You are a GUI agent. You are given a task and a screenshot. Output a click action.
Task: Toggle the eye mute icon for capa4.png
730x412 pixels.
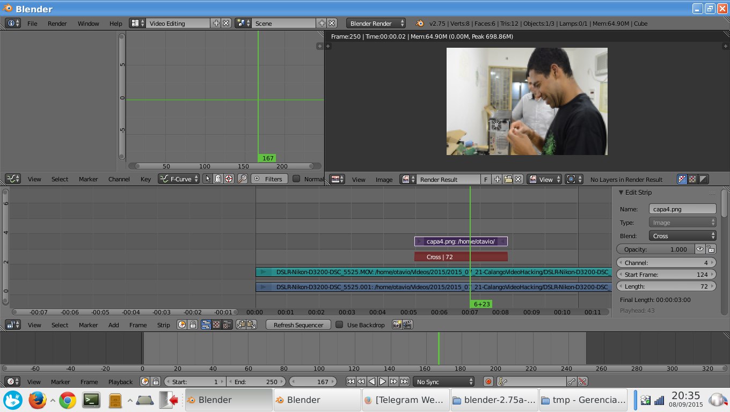[x=699, y=249]
